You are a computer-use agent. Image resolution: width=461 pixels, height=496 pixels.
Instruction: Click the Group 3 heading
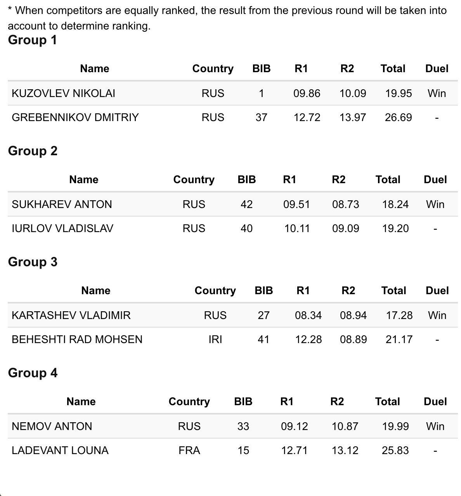tap(33, 262)
